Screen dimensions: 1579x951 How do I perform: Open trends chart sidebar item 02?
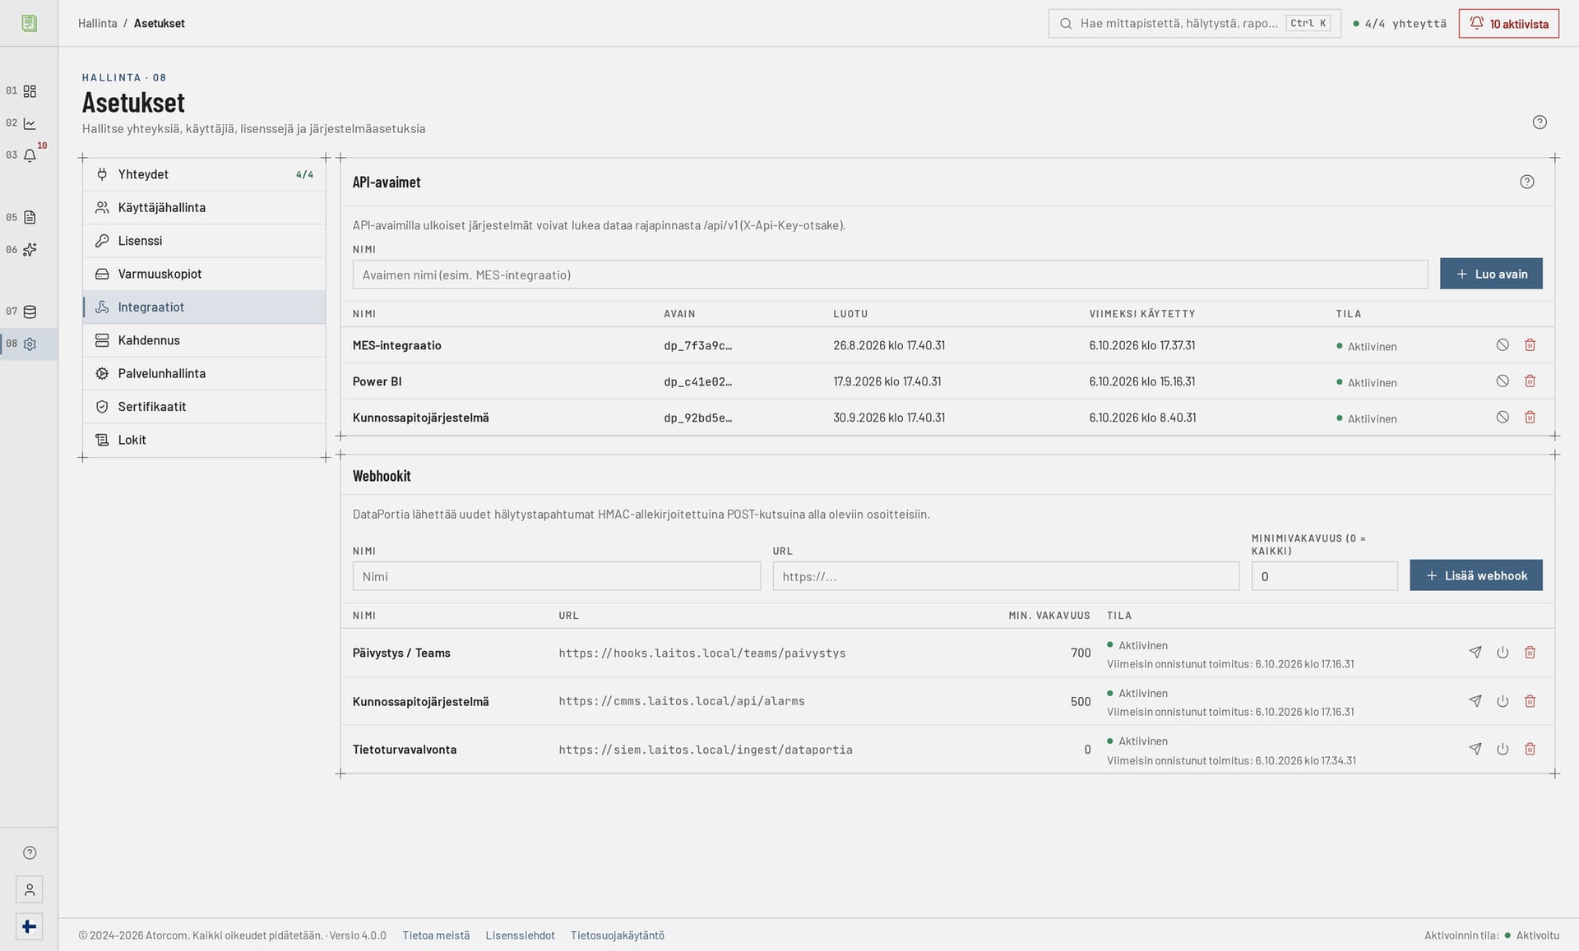pyautogui.click(x=29, y=123)
